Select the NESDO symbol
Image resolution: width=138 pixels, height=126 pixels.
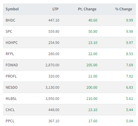click(x=11, y=88)
